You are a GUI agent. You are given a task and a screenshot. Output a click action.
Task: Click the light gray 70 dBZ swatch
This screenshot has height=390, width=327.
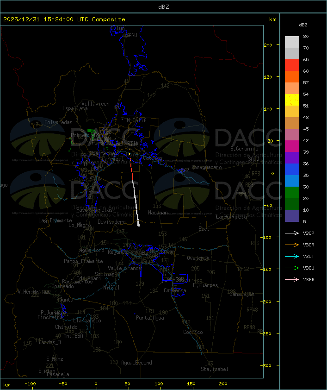[x=292, y=53]
